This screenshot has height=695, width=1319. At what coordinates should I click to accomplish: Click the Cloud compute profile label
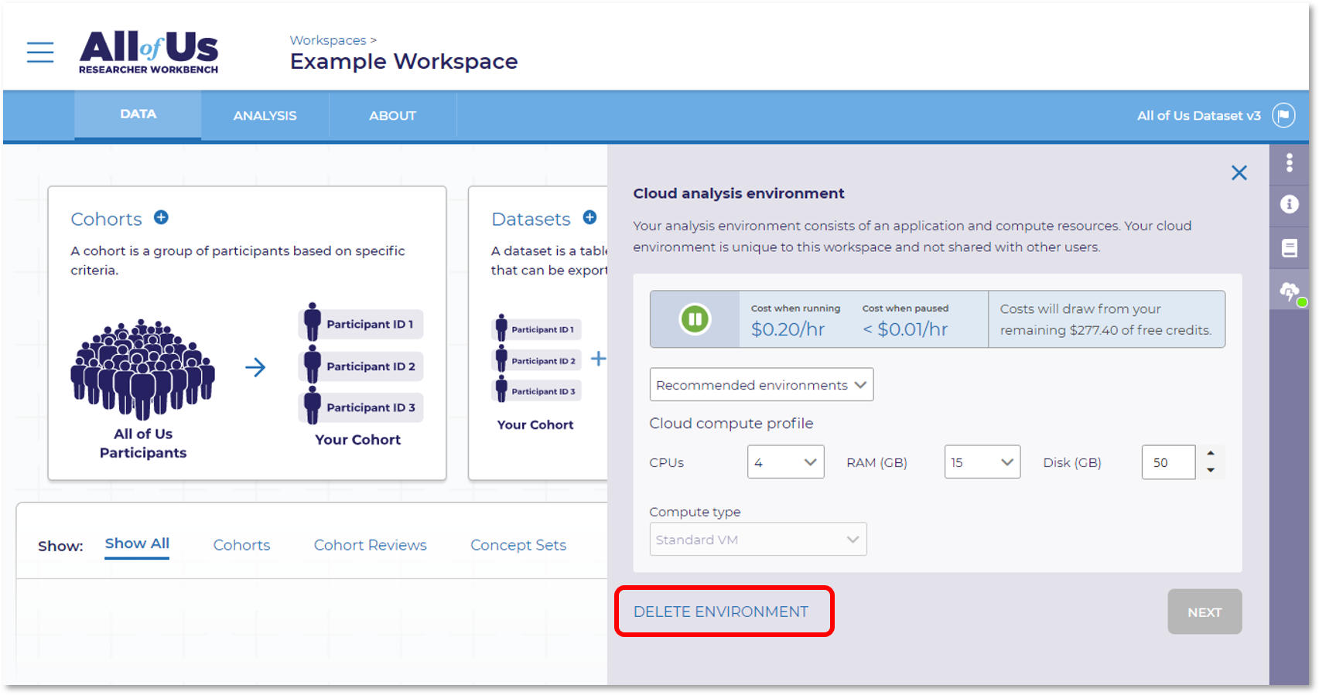pos(731,424)
